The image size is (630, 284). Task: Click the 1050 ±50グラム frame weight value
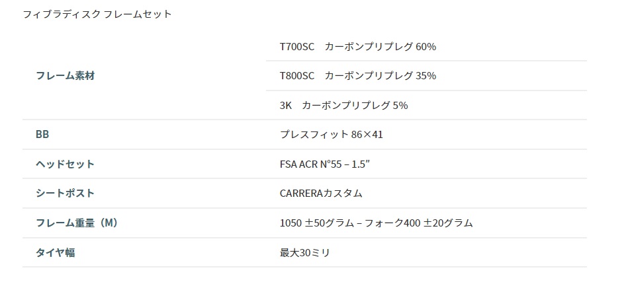pyautogui.click(x=315, y=223)
